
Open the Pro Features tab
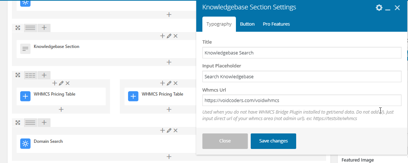pos(276,24)
